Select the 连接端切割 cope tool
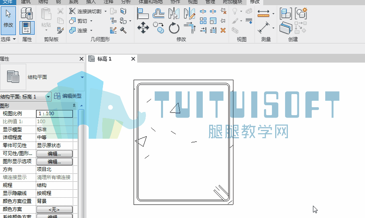The image size is (365, 218). click(85, 11)
